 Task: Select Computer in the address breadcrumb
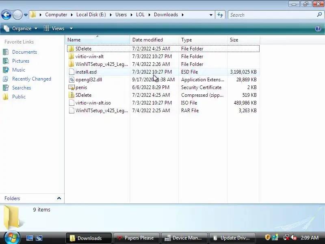pos(56,15)
